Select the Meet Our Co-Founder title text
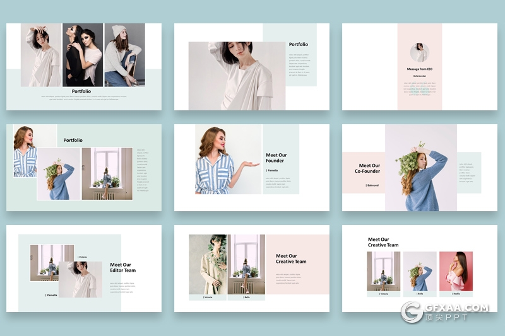Screen dimensions: 505x336 pos(367,168)
